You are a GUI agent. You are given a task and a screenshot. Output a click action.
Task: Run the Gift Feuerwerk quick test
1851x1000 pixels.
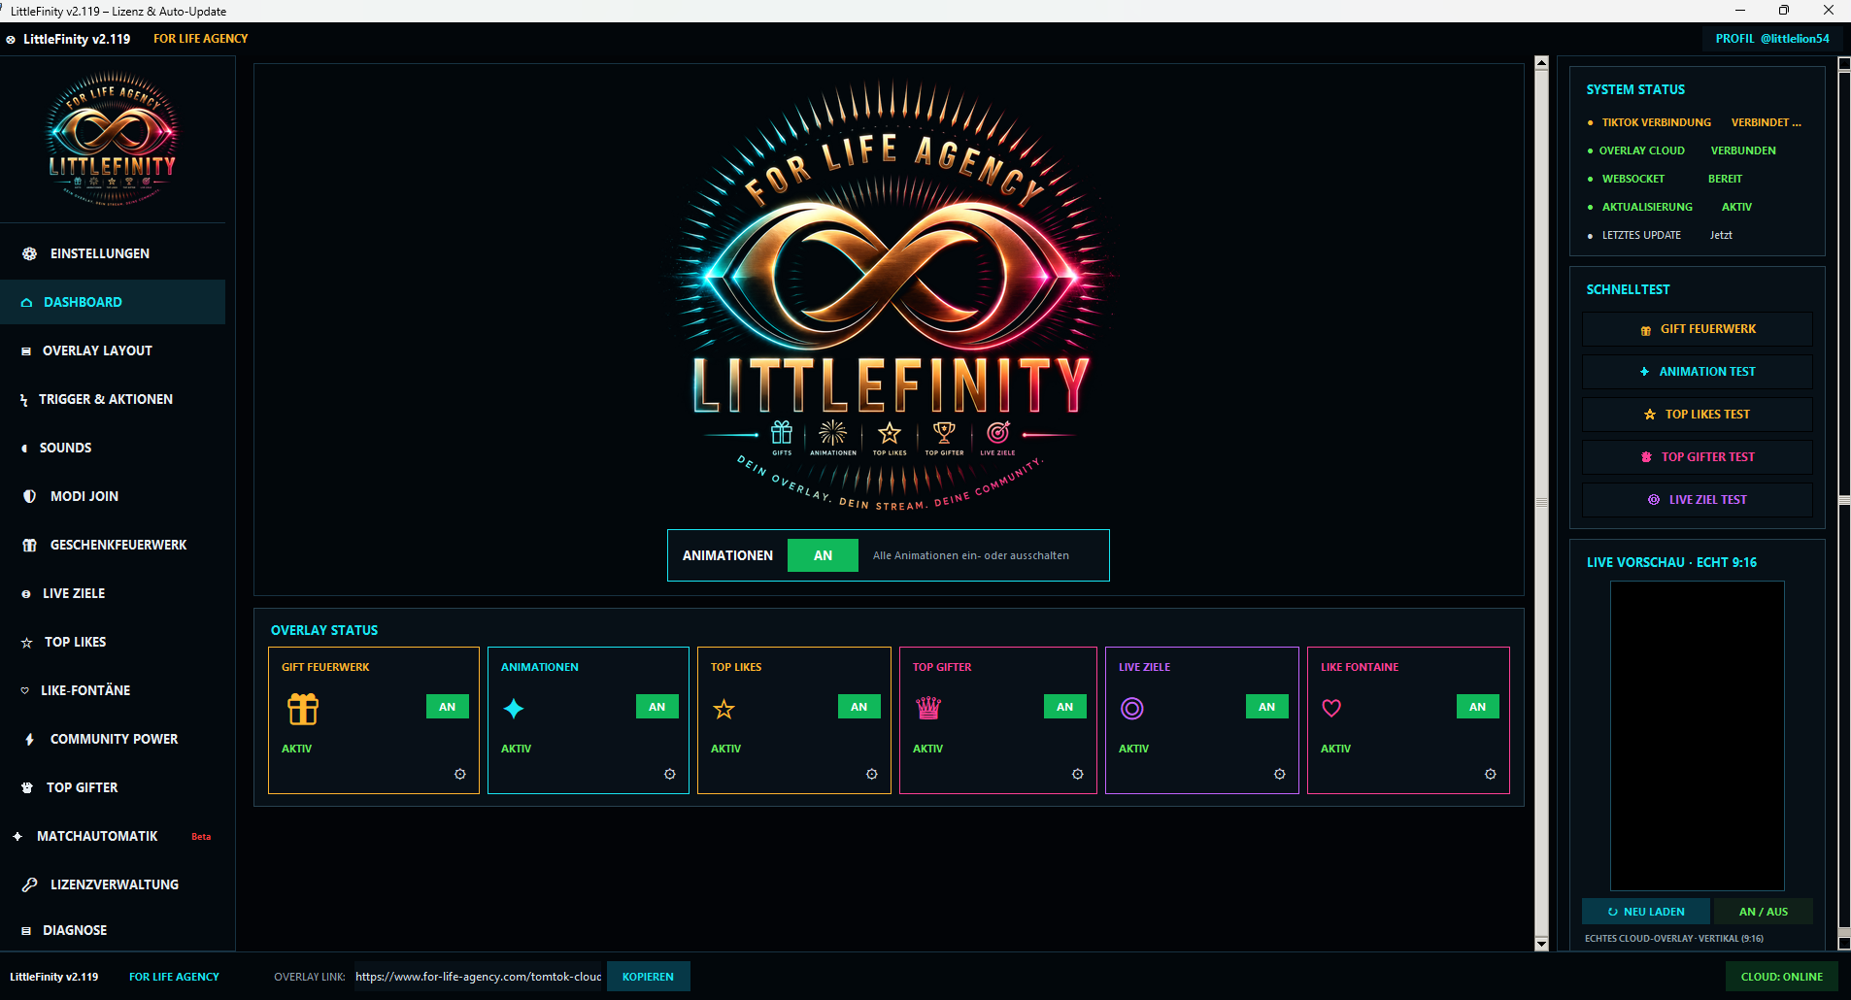(1698, 329)
